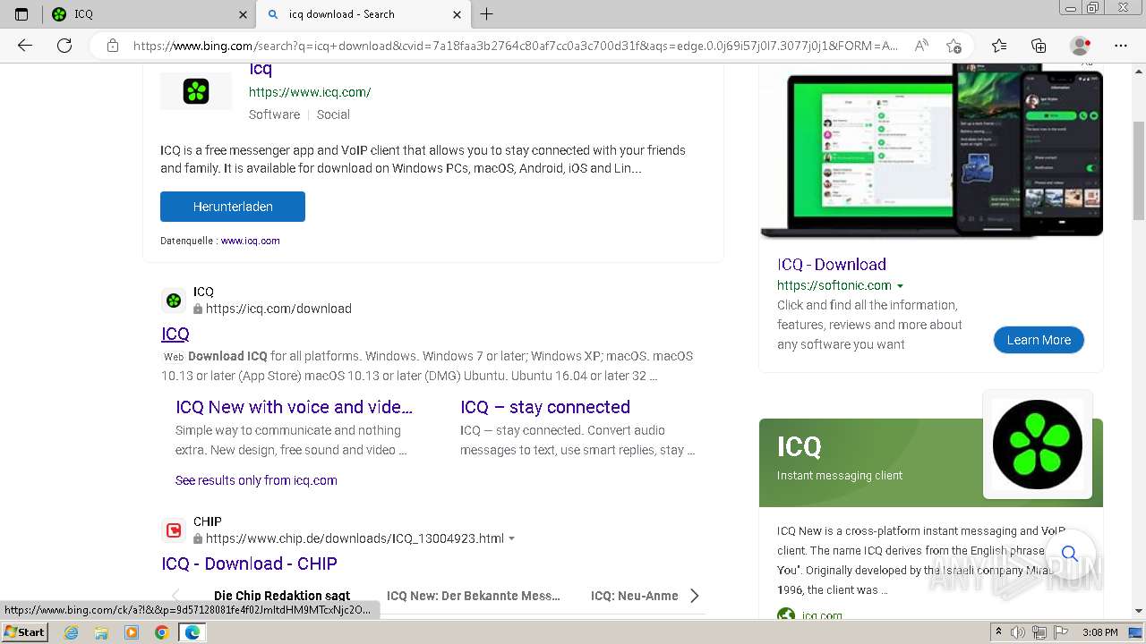The height and width of the screenshot is (644, 1146).
Task: Launch Internet Explorer from the taskbar
Action: click(x=72, y=632)
